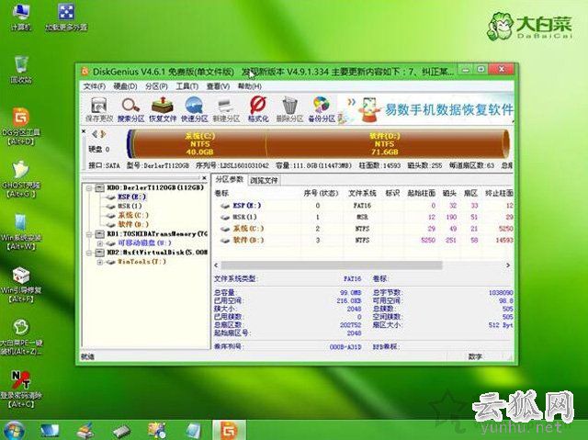Go to next disk with right arrow
588x440 pixels.
pyautogui.click(x=103, y=134)
